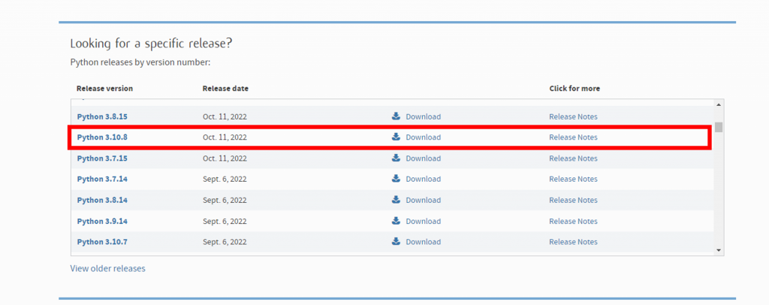769x305 pixels.
Task: Click the download icon for Python 3.7.15
Action: point(397,158)
